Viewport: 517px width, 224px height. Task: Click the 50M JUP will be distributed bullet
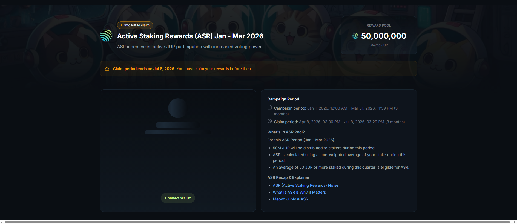click(324, 148)
